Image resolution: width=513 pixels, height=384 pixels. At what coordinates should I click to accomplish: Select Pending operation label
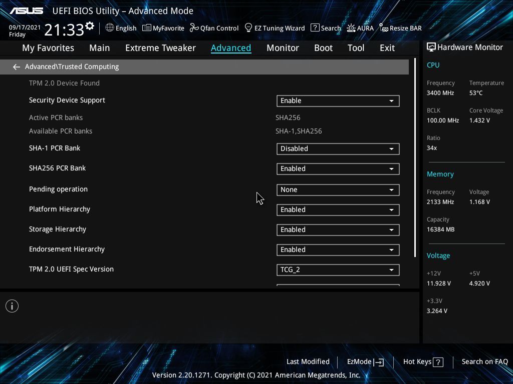pos(58,189)
